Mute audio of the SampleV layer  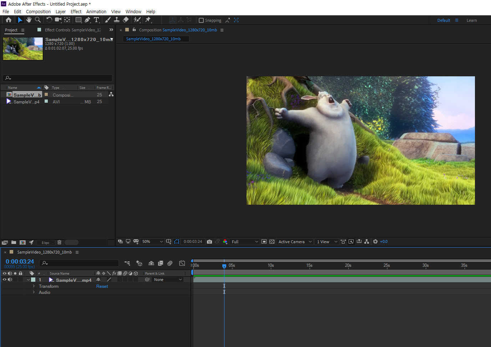click(10, 280)
